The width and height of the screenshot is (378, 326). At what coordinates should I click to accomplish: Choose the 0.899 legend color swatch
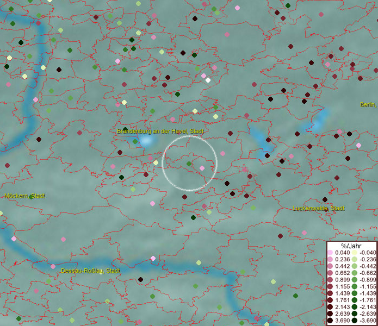(330, 280)
